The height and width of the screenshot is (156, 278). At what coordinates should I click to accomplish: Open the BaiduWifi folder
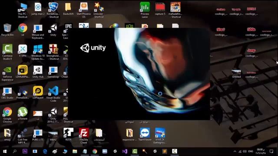(68, 9)
